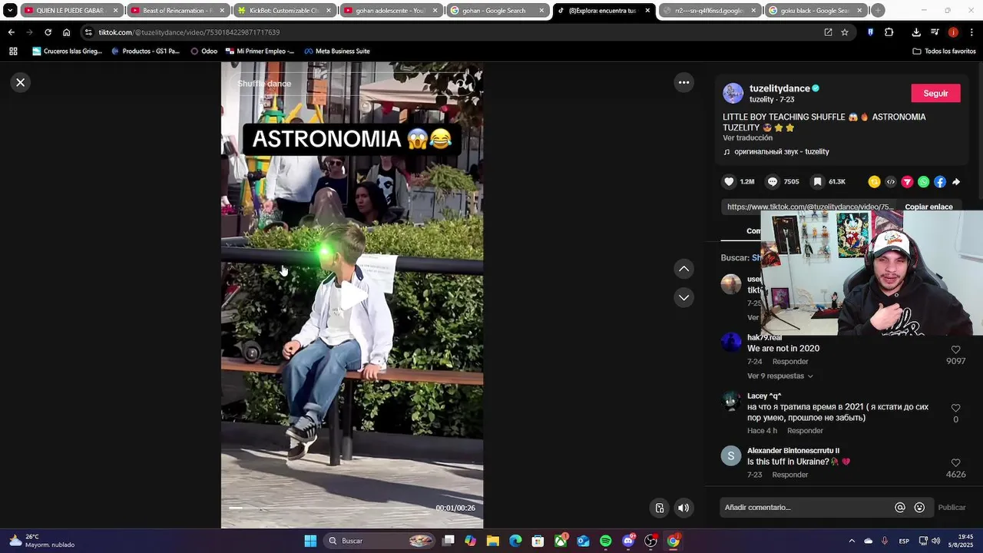This screenshot has height=553, width=983.
Task: Open the Cruceros Islas Grieg bookmark
Action: click(x=68, y=51)
